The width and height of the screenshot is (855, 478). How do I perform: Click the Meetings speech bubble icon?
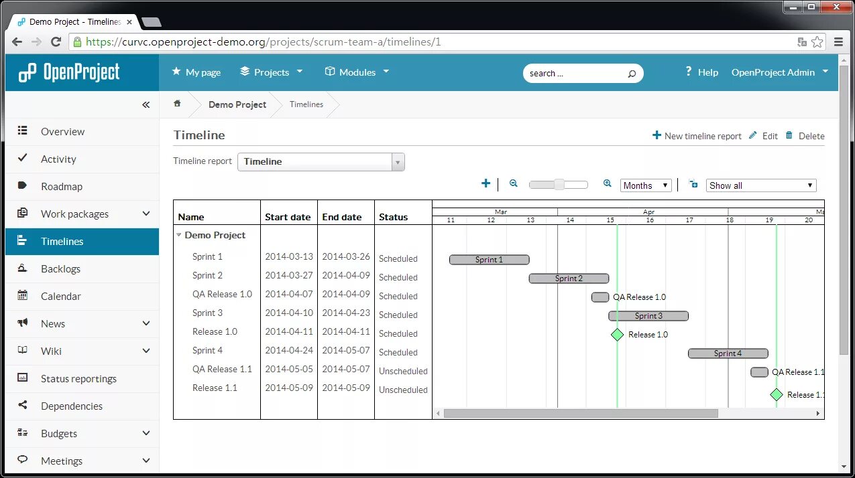[23, 460]
